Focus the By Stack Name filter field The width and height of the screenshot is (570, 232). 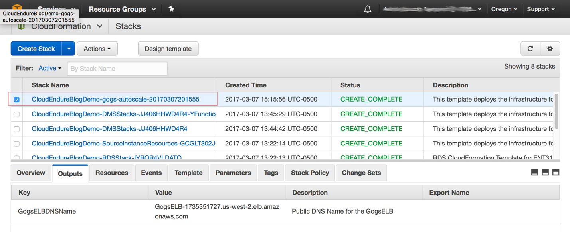pos(117,69)
